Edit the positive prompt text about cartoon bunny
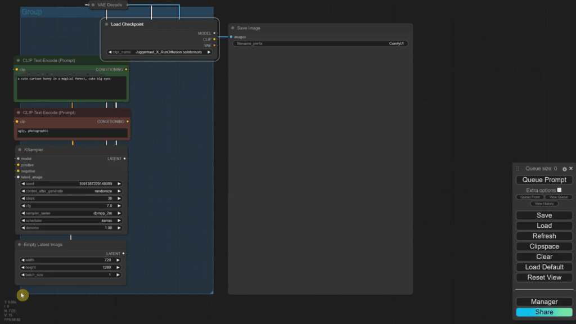The height and width of the screenshot is (324, 576). tap(71, 87)
